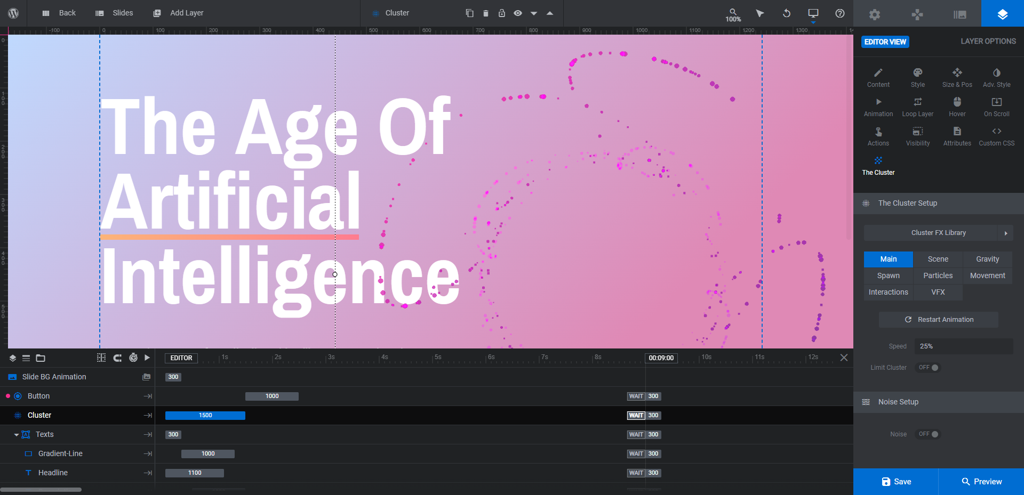Open the desktop device view selector
Screen dimensions: 1024x495
click(813, 14)
